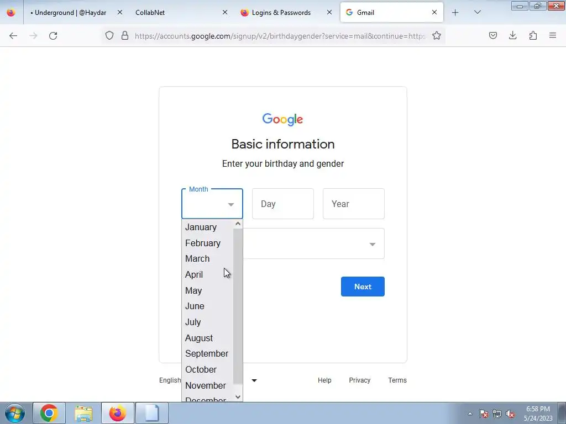This screenshot has width=566, height=424.
Task: List all tabs with the chevron
Action: tap(477, 12)
